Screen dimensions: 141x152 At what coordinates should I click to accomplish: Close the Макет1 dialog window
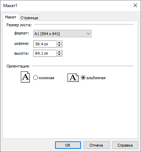135,5
